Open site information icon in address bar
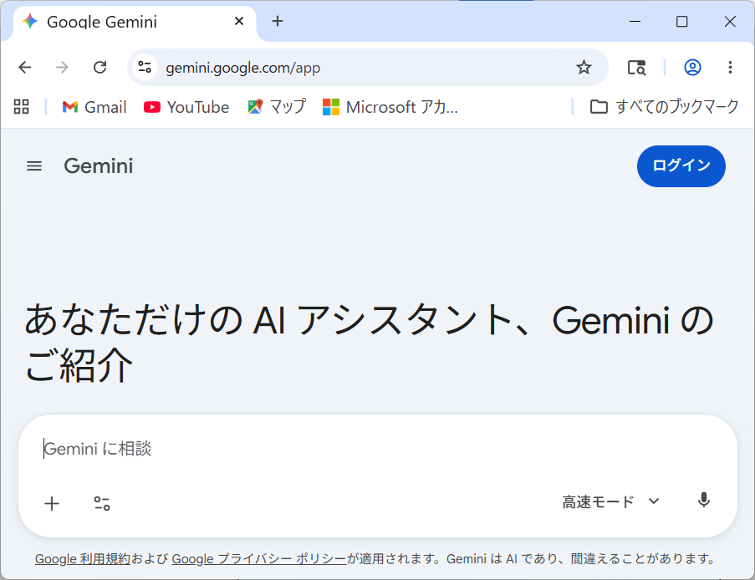 [145, 68]
